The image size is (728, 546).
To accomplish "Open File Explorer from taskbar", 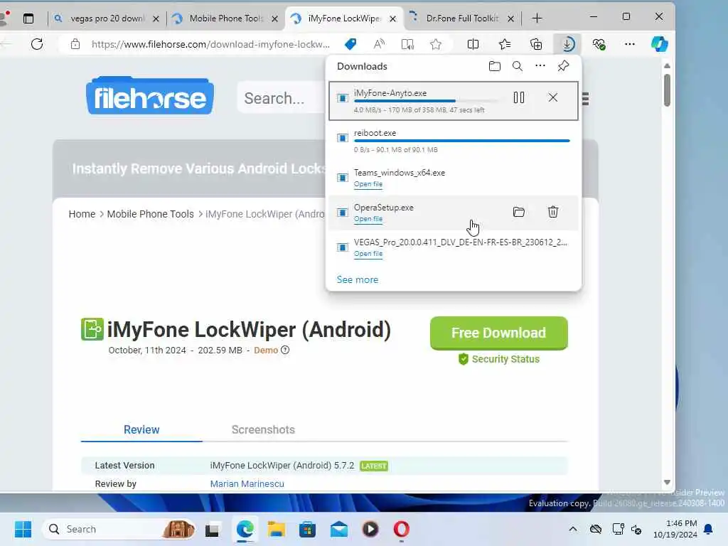I will [277, 529].
